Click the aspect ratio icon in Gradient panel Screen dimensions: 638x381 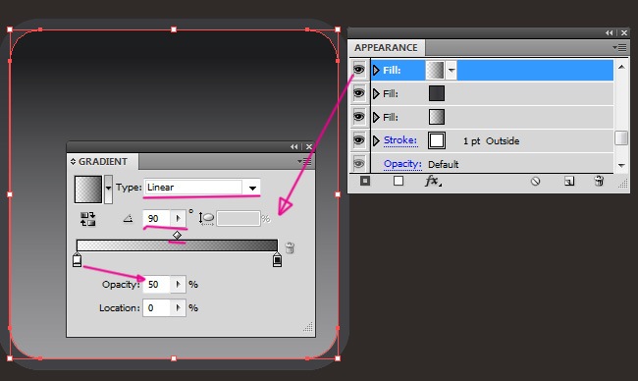coord(207,219)
